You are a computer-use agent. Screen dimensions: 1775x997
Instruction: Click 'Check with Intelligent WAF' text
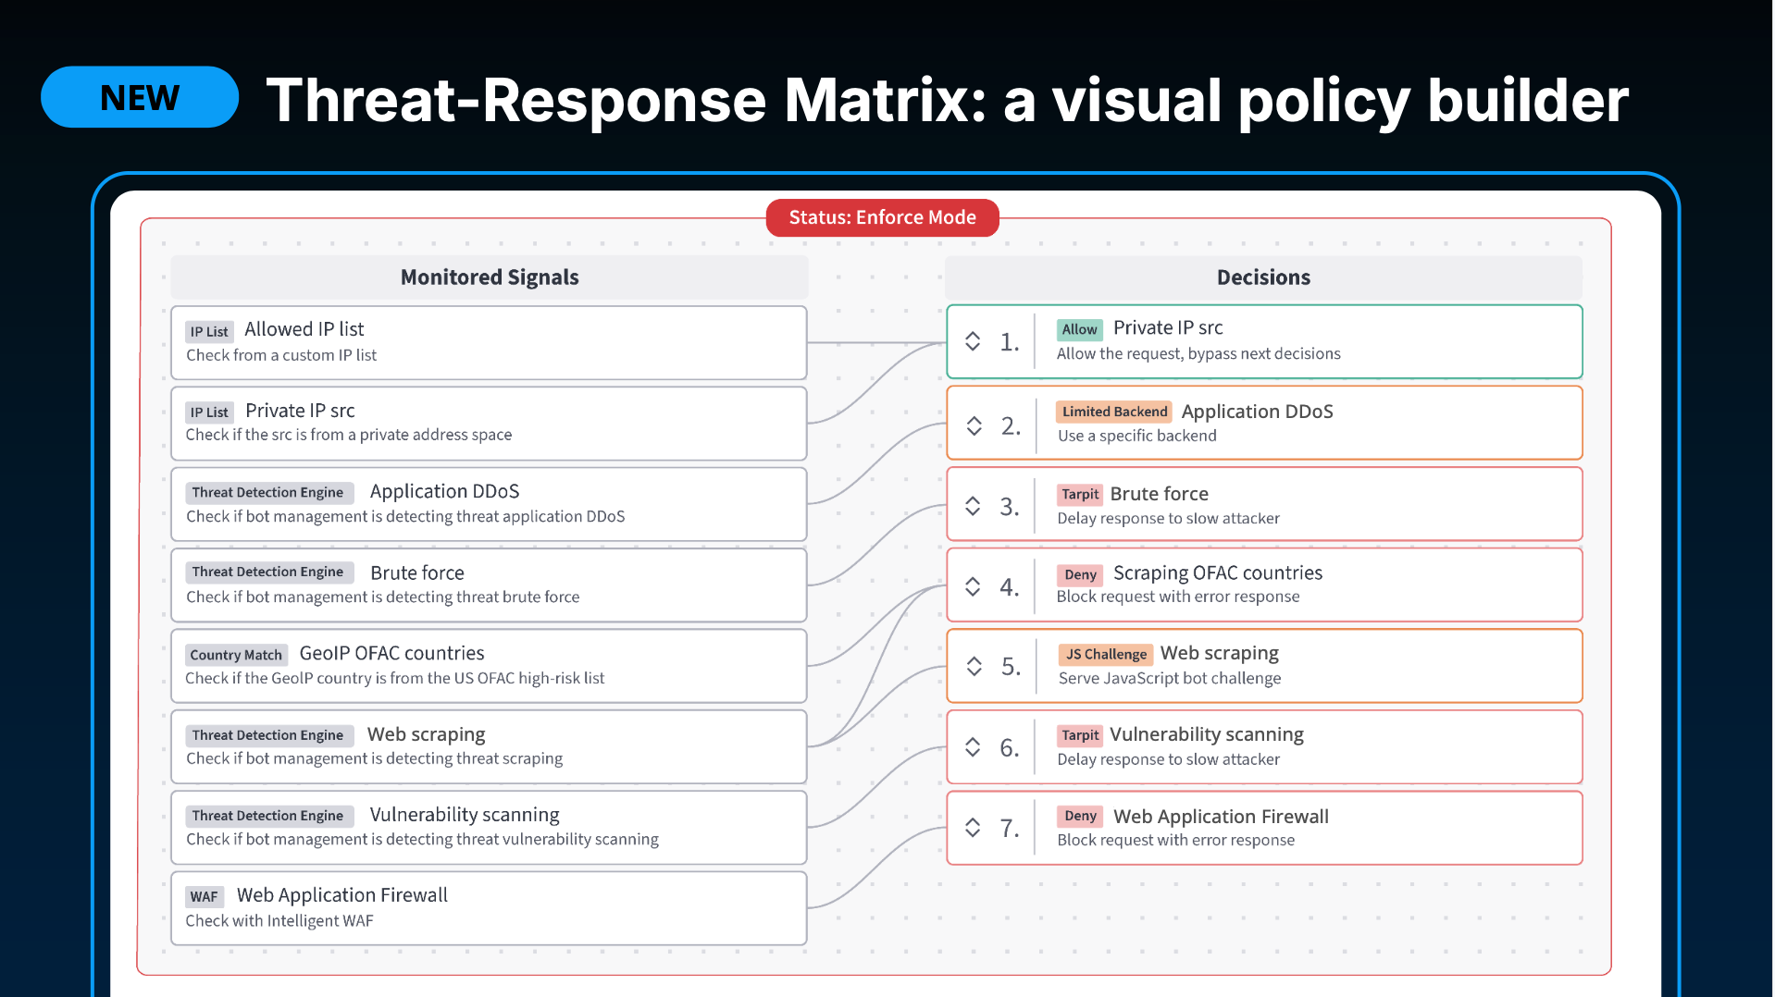[x=279, y=920]
